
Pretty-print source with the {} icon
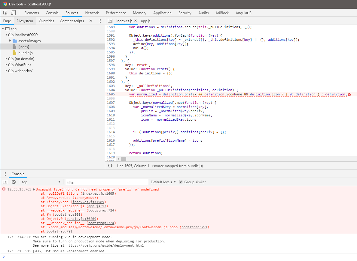click(x=110, y=166)
